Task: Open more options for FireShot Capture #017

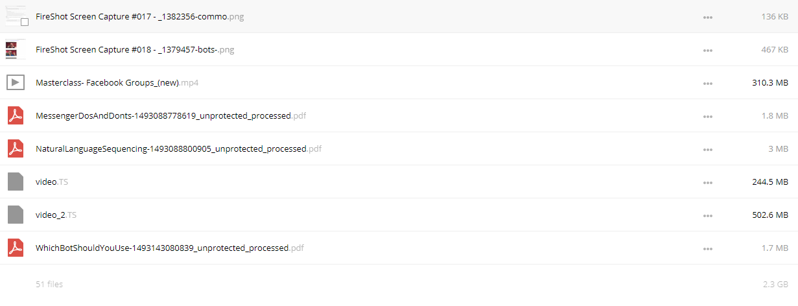Action: coord(708,17)
